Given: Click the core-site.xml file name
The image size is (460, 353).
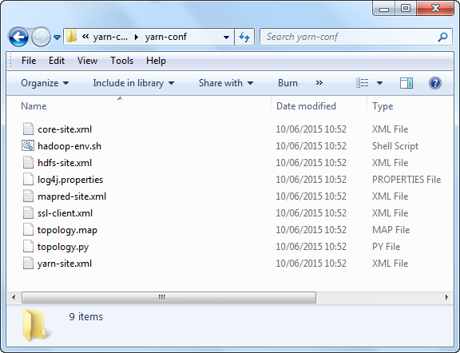Looking at the screenshot, I should (65, 129).
